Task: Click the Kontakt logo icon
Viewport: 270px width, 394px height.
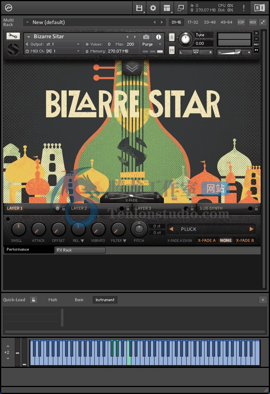Action: (x=8, y=8)
